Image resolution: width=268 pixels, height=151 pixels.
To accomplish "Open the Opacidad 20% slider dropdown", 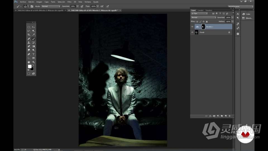I will click(77, 6).
